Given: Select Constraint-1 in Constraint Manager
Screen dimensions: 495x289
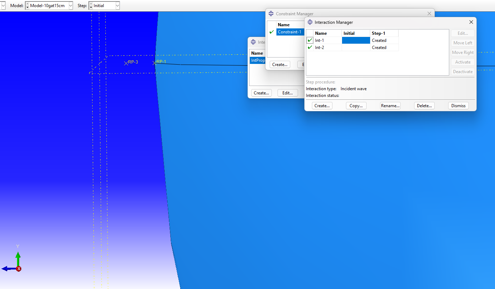Looking at the screenshot, I should (x=290, y=32).
